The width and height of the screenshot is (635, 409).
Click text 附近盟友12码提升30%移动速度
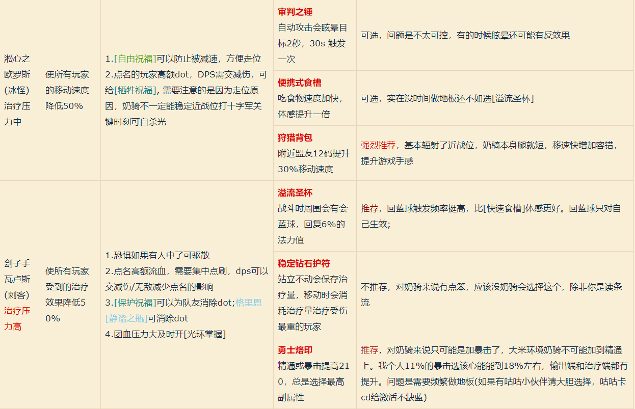[313, 161]
